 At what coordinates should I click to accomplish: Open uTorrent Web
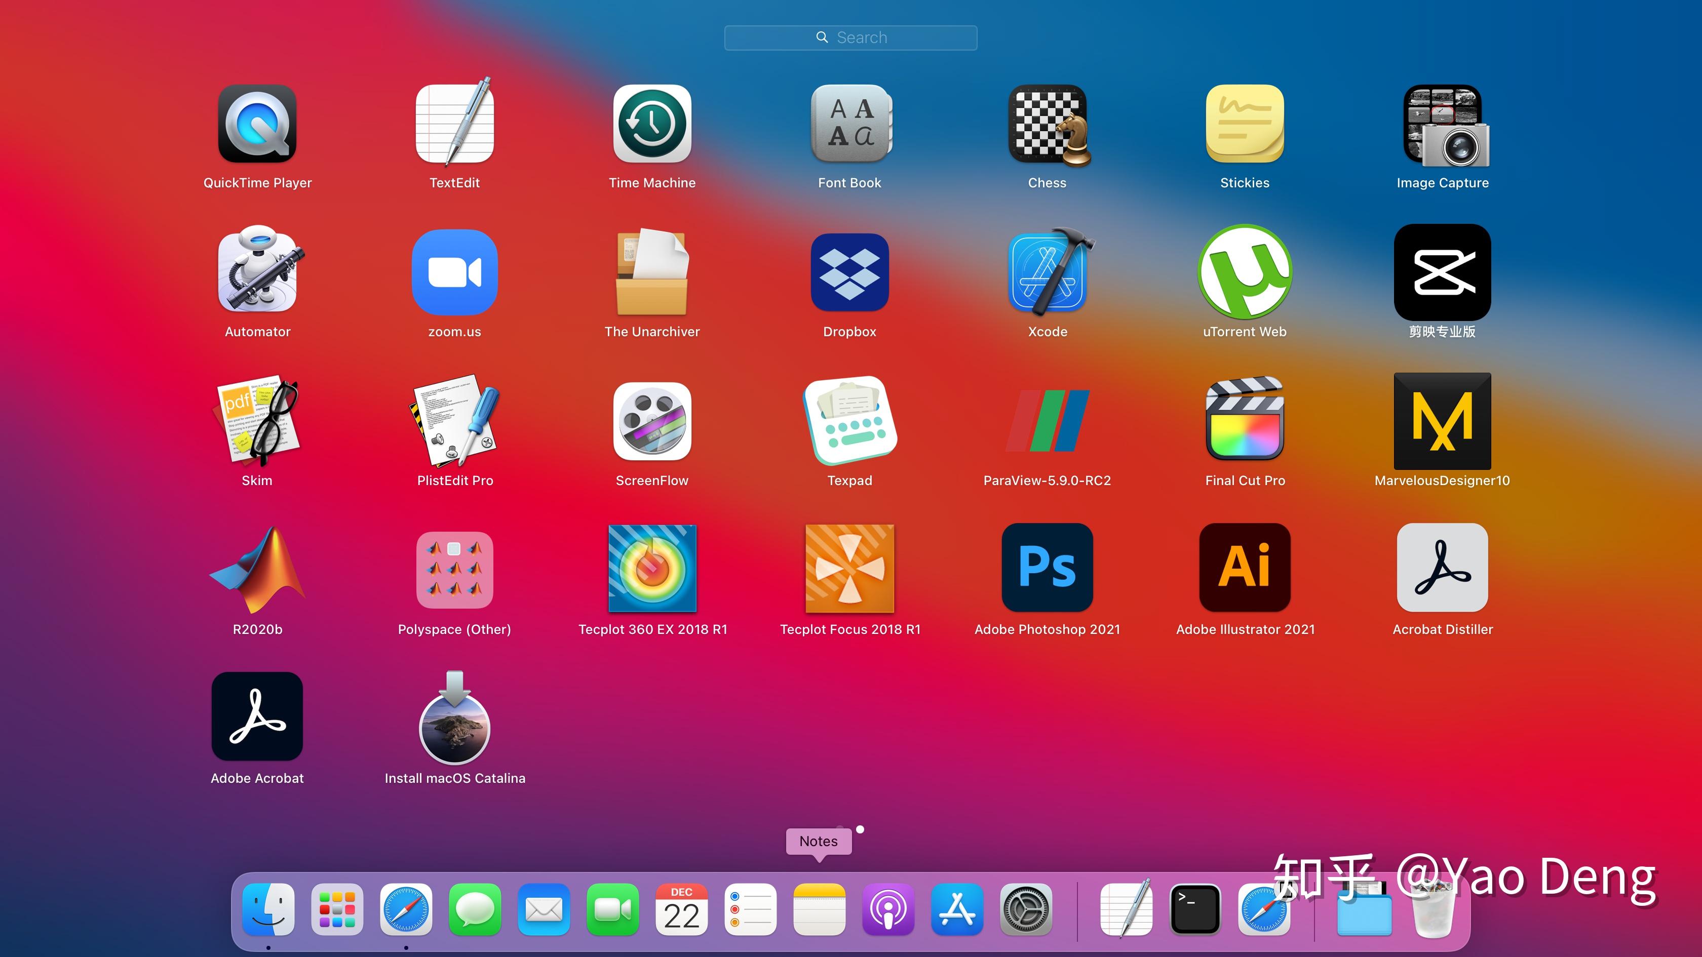click(x=1245, y=272)
